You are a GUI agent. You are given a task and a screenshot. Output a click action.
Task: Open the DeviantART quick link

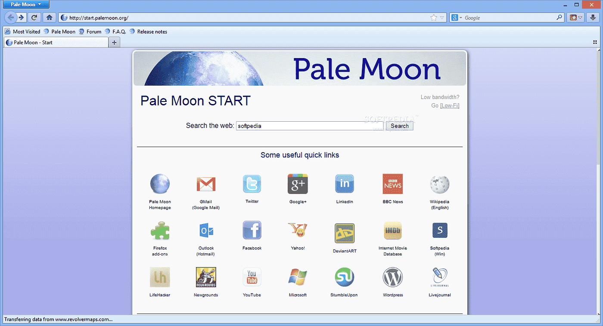tap(344, 234)
